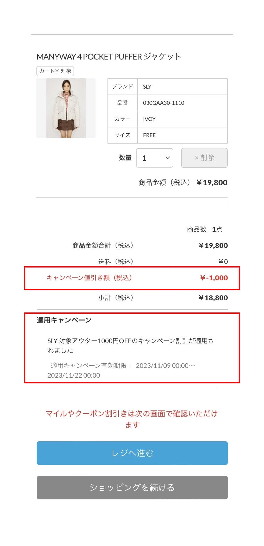This screenshot has height=546, width=264.
Task: Open the MANYWAY 4 POCKET PUFFER title
Action: coord(109,57)
